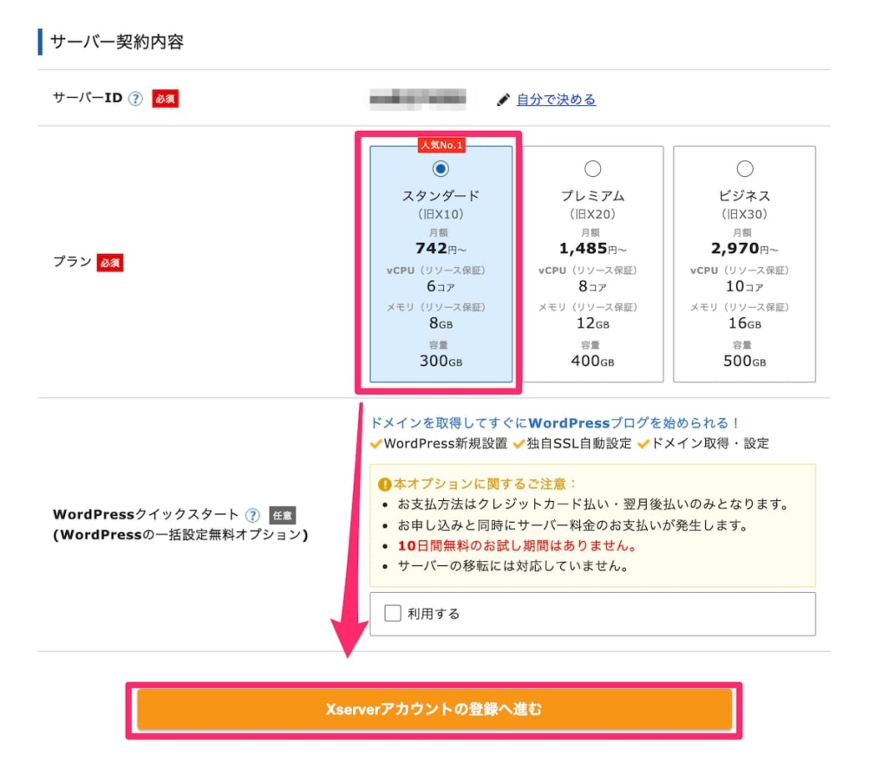This screenshot has height=769, width=888.
Task: Click the サーバー契約内容 section heading
Action: coord(117,42)
